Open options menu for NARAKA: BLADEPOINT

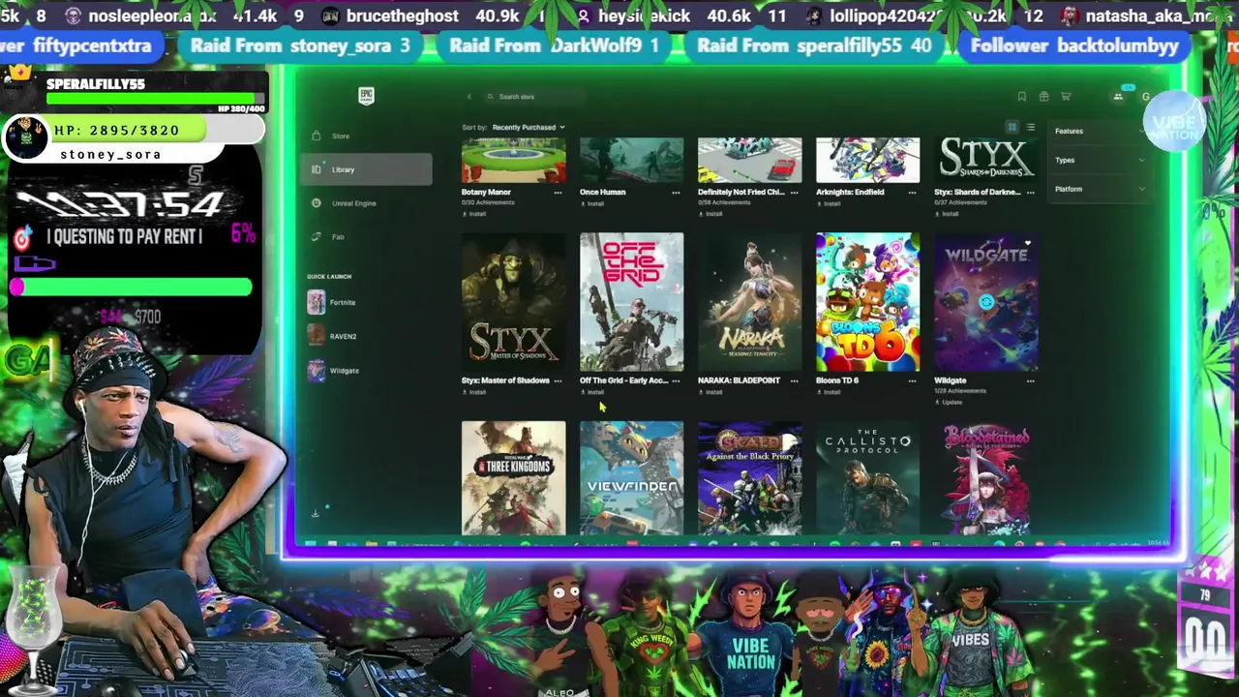point(794,381)
